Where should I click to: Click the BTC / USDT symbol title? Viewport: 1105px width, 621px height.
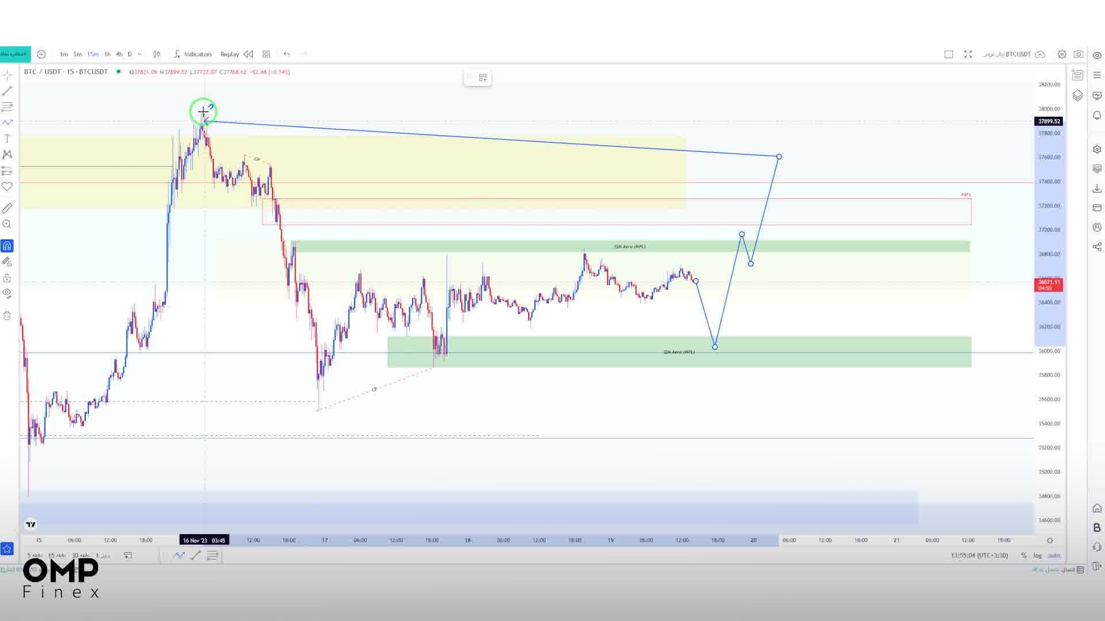coord(43,72)
